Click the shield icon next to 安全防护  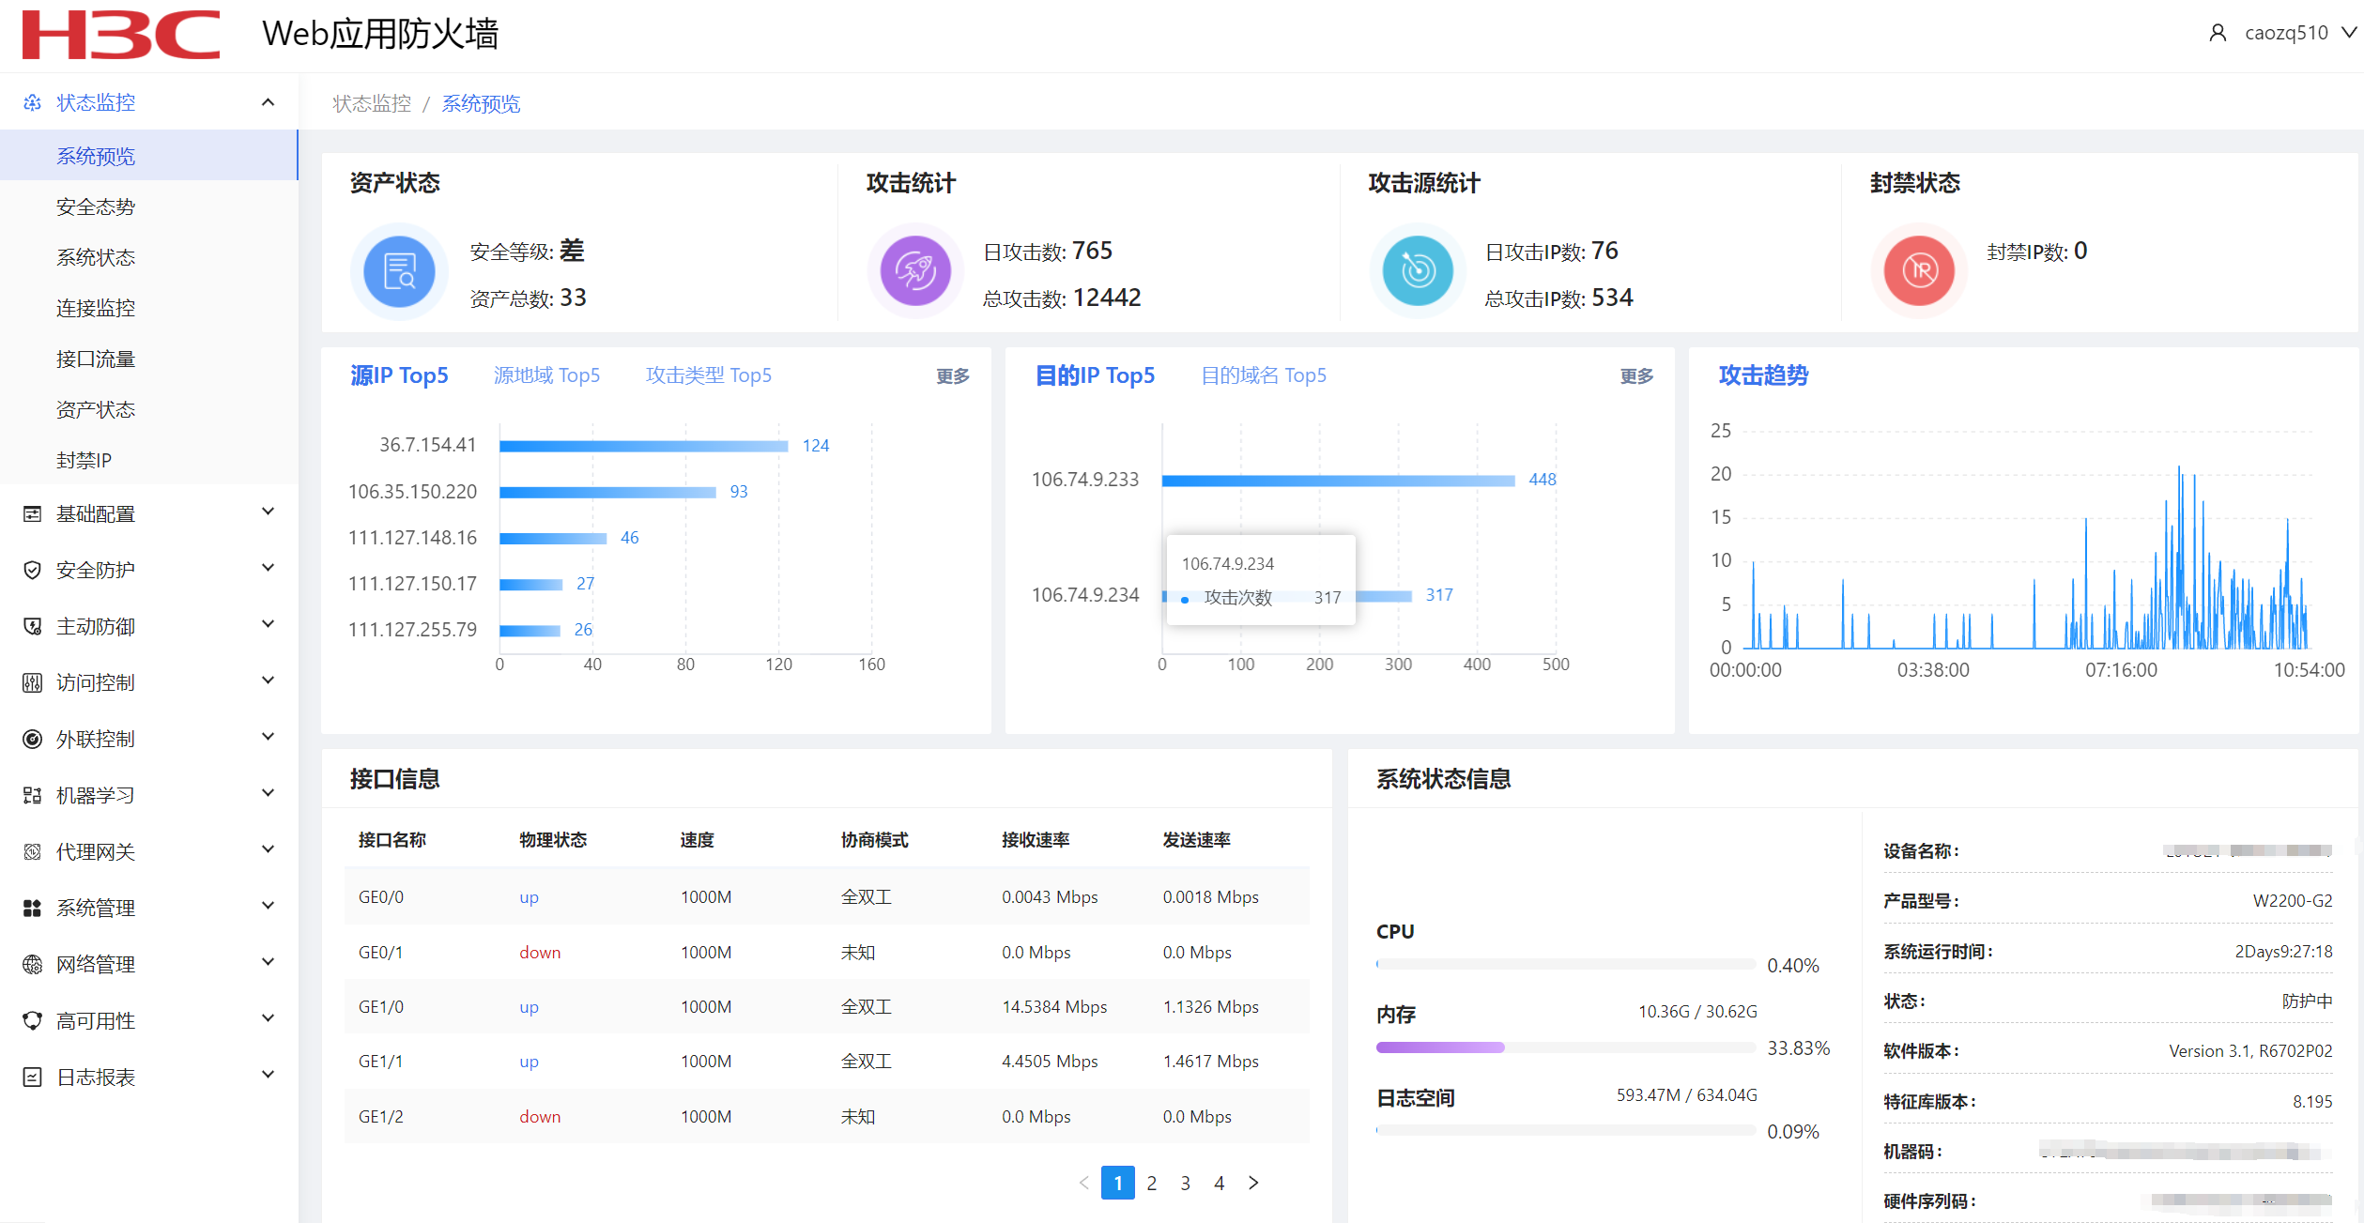pos(32,570)
